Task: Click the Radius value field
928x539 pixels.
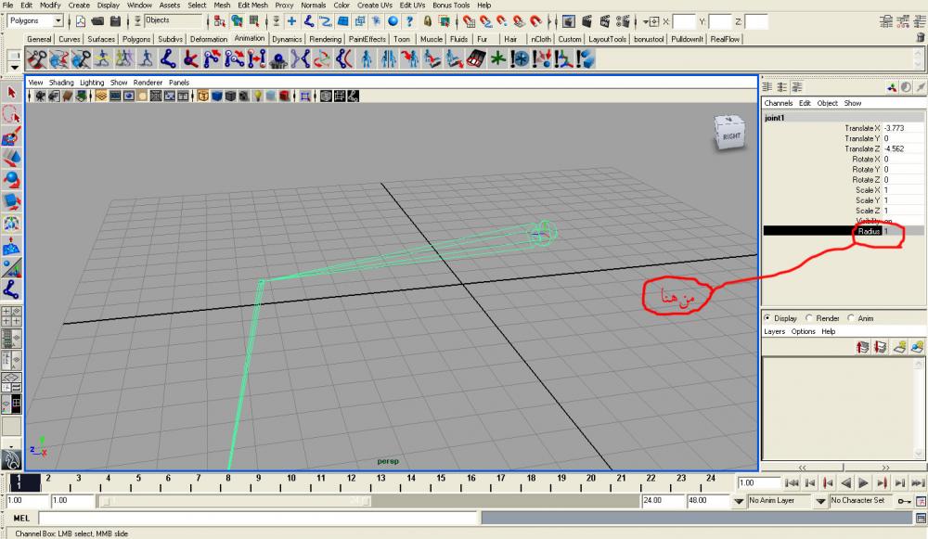Action: pyautogui.click(x=903, y=231)
